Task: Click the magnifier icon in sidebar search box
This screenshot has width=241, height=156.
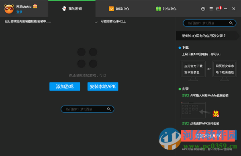Action: point(231,23)
